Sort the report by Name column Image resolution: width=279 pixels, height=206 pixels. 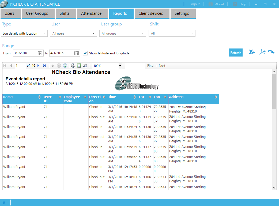[39, 97]
